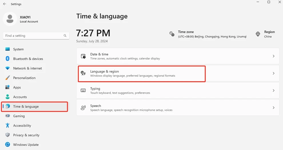Click 'Time zones, automatic clock settings' description

(x=125, y=59)
